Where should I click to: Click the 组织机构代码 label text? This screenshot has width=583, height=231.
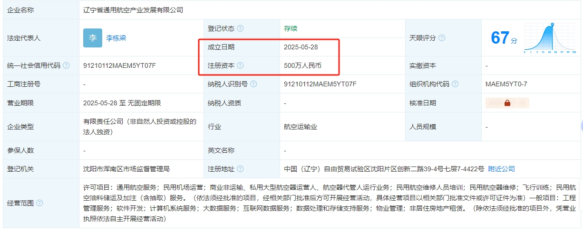[x=429, y=84]
